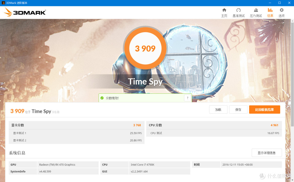Click the vertical scrollbar thumb
The image size is (294, 182).
[292, 74]
